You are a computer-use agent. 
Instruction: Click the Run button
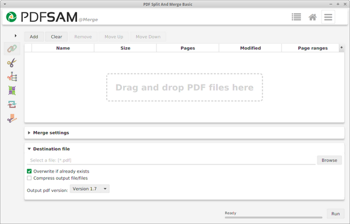[335, 213]
